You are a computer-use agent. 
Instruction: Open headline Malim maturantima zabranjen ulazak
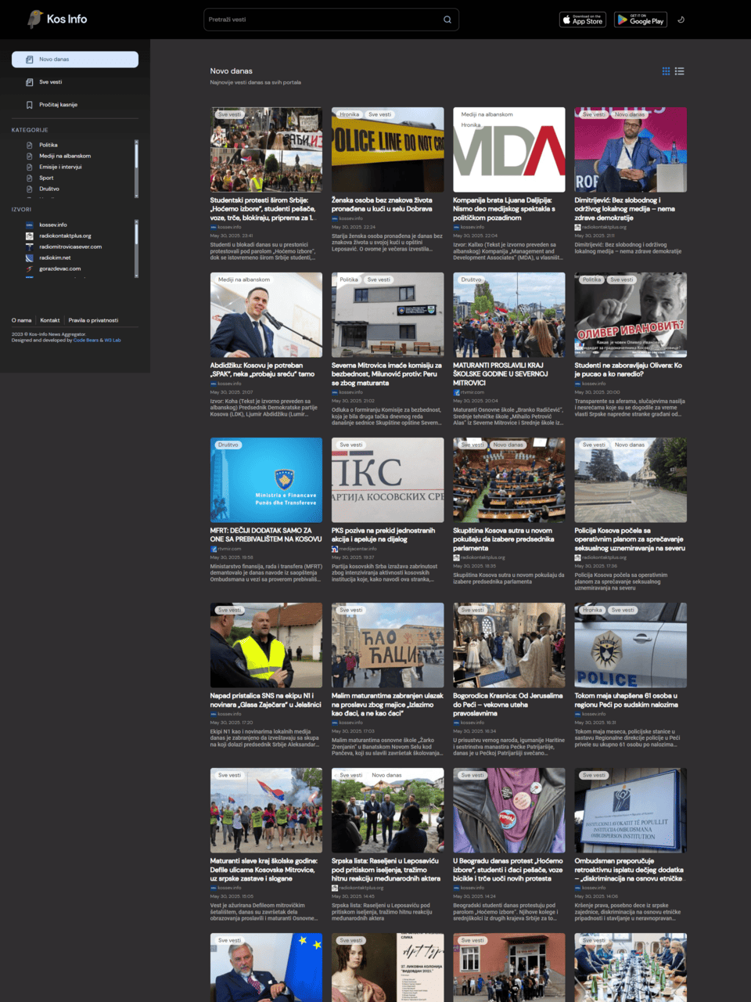(x=387, y=705)
